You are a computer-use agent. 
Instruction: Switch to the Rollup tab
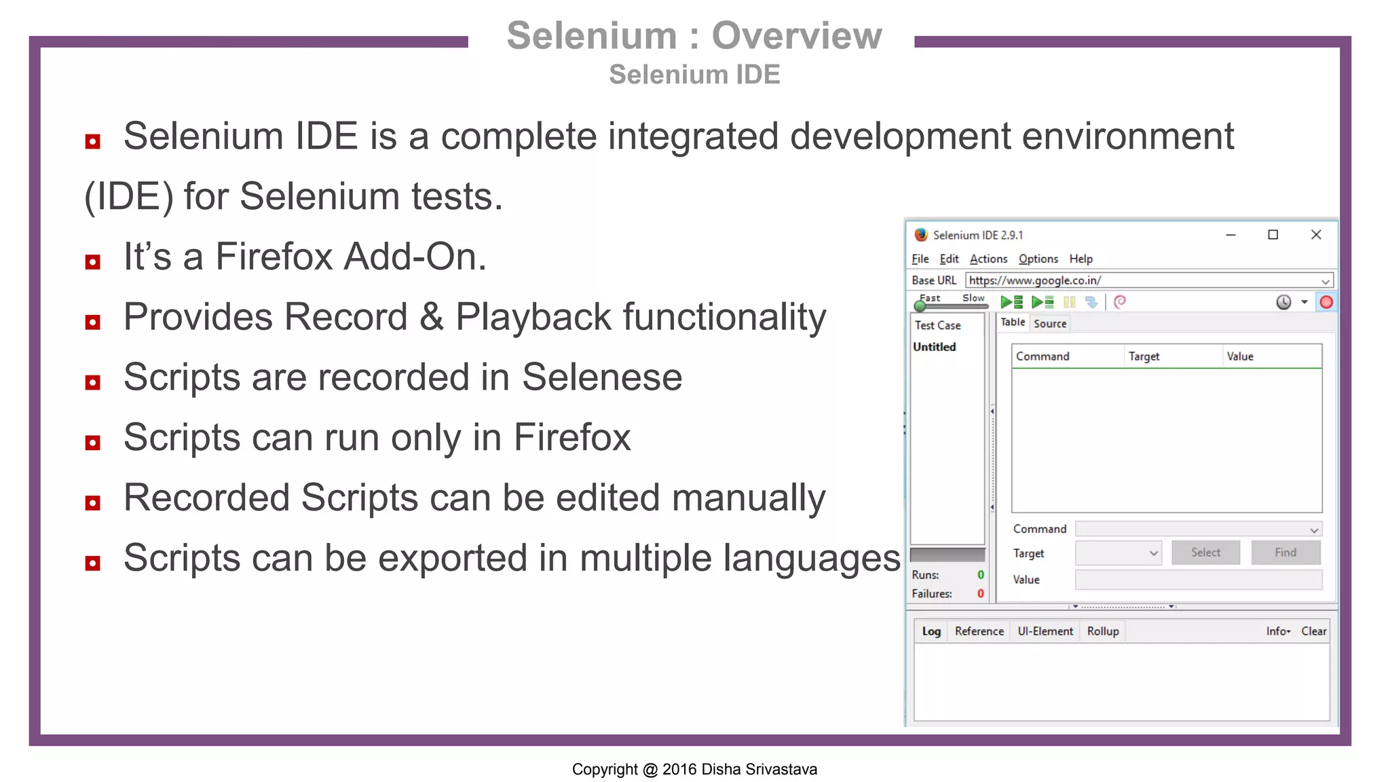[1103, 631]
